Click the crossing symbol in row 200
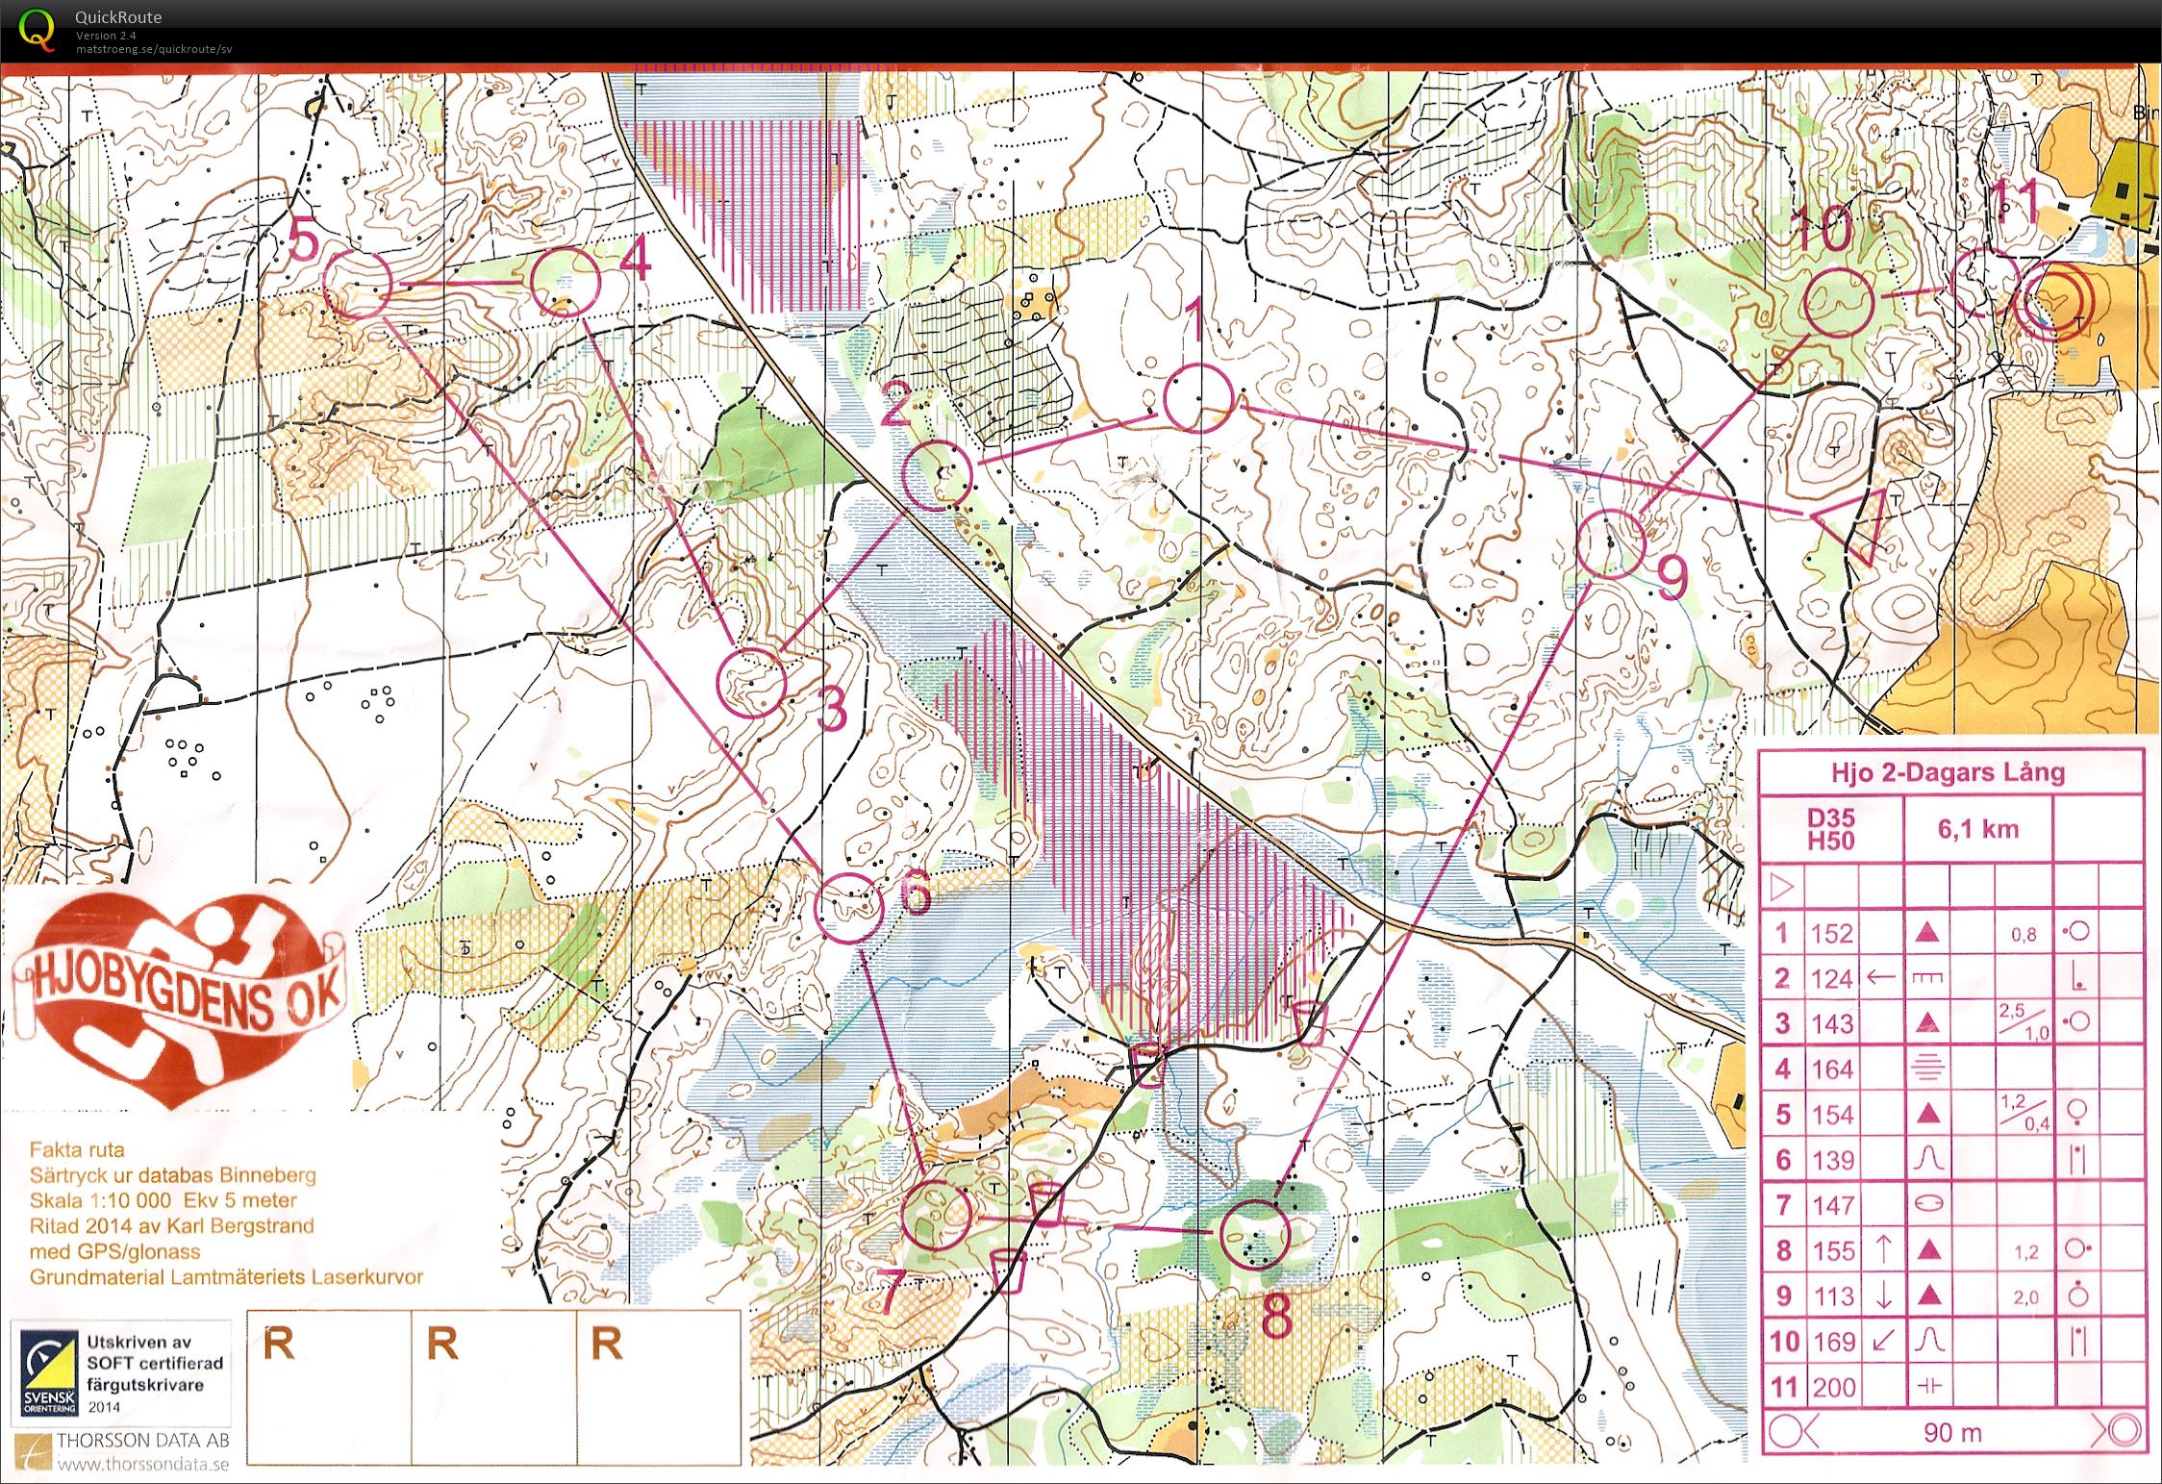This screenshot has width=2162, height=1484. pyautogui.click(x=1928, y=1386)
